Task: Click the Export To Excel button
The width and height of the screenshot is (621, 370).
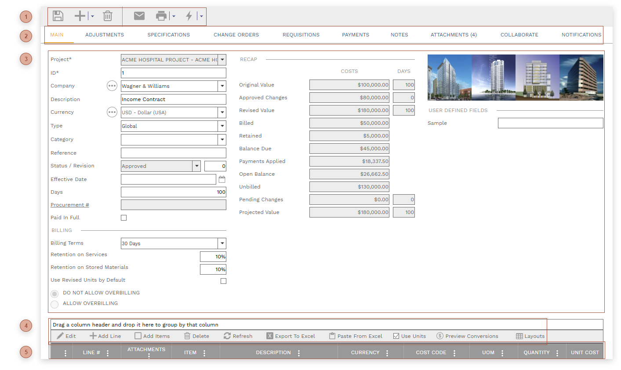Action: click(291, 336)
